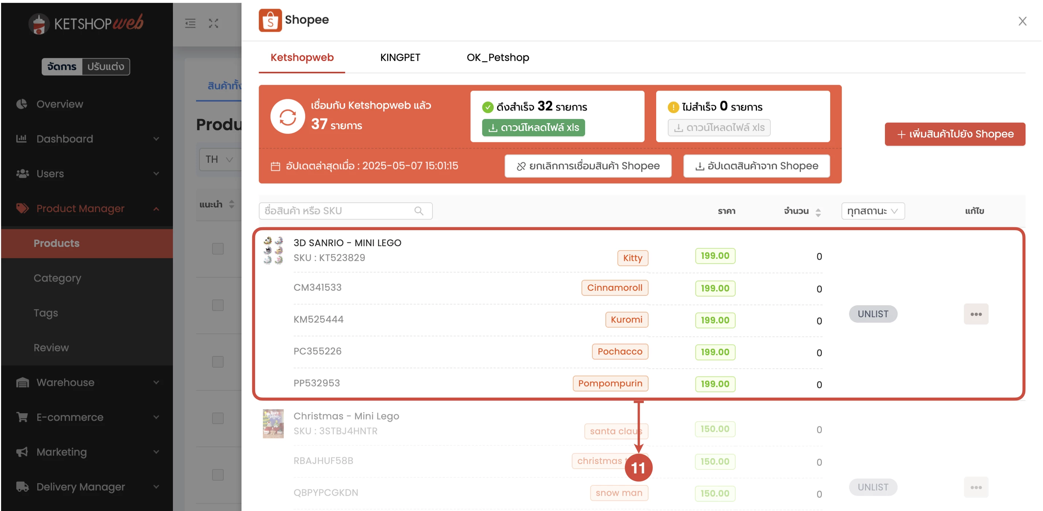
Task: Open the TH language dropdown
Action: click(219, 159)
